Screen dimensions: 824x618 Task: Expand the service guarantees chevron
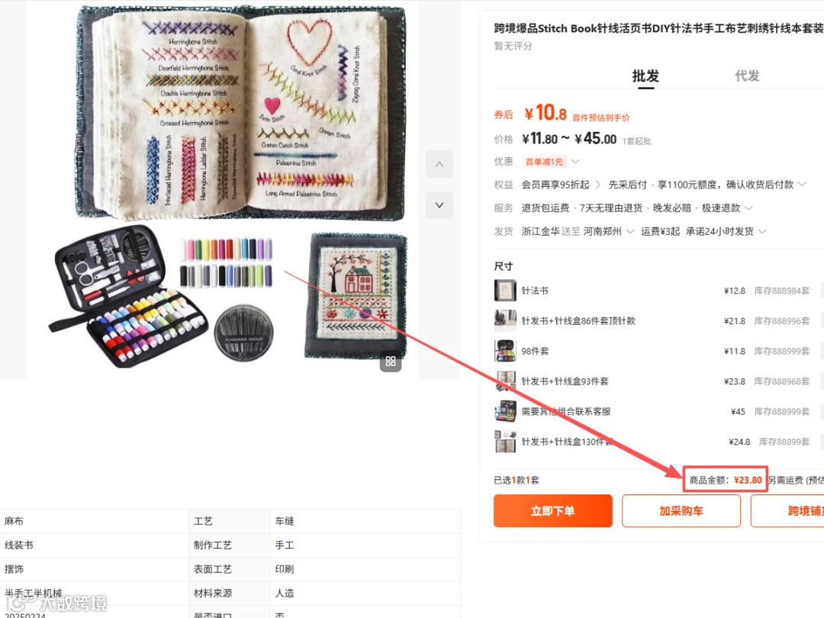pyautogui.click(x=749, y=208)
